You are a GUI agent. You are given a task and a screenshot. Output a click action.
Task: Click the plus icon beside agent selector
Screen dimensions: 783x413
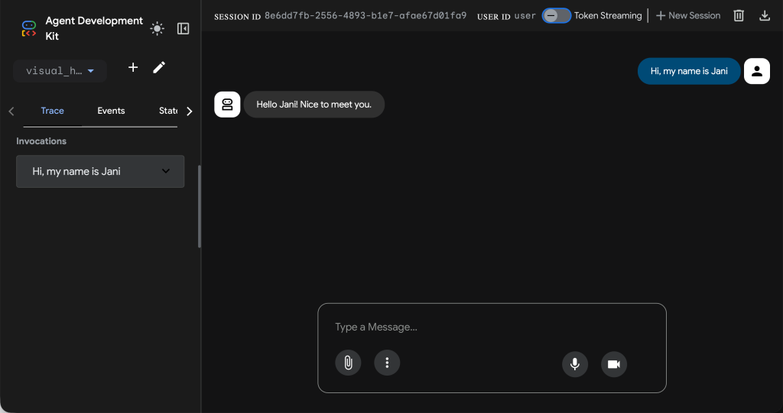tap(133, 67)
